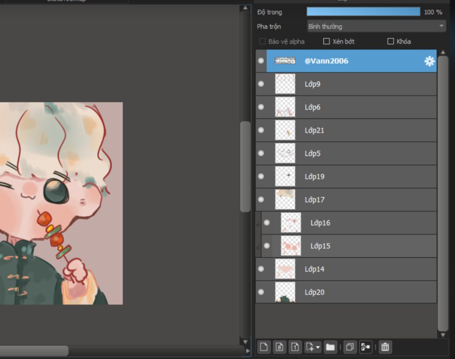The height and width of the screenshot is (359, 455).
Task: Click the layer panel scrollbar thumb
Action: click(443, 194)
